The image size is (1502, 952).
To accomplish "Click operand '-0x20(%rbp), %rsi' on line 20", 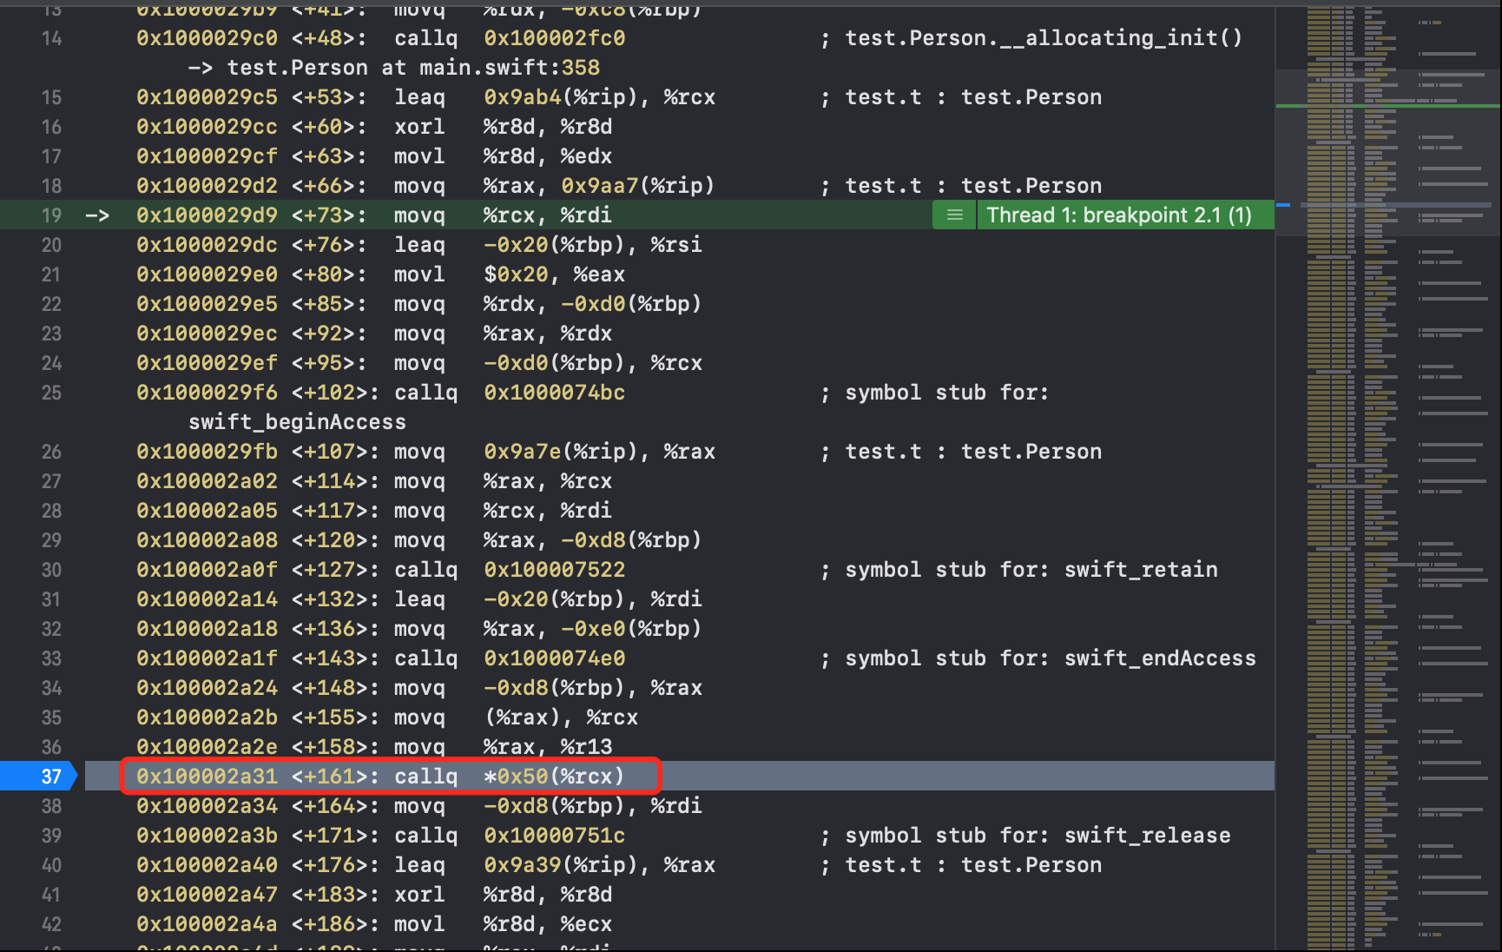I will 593,245.
